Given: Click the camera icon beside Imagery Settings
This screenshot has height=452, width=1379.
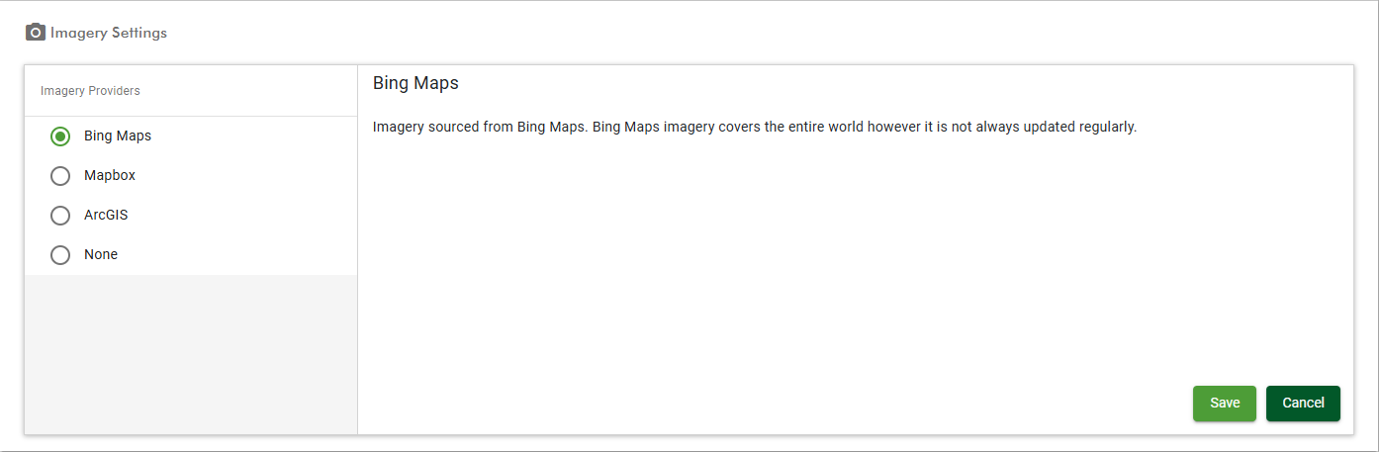Looking at the screenshot, I should pos(36,33).
